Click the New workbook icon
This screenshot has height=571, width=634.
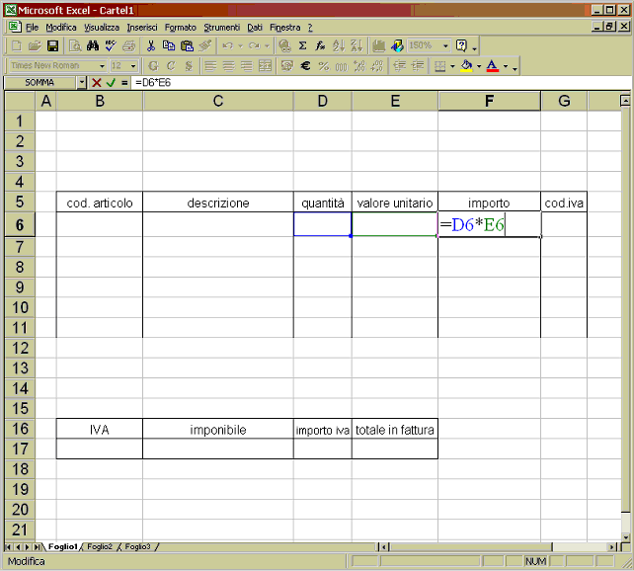[x=17, y=45]
